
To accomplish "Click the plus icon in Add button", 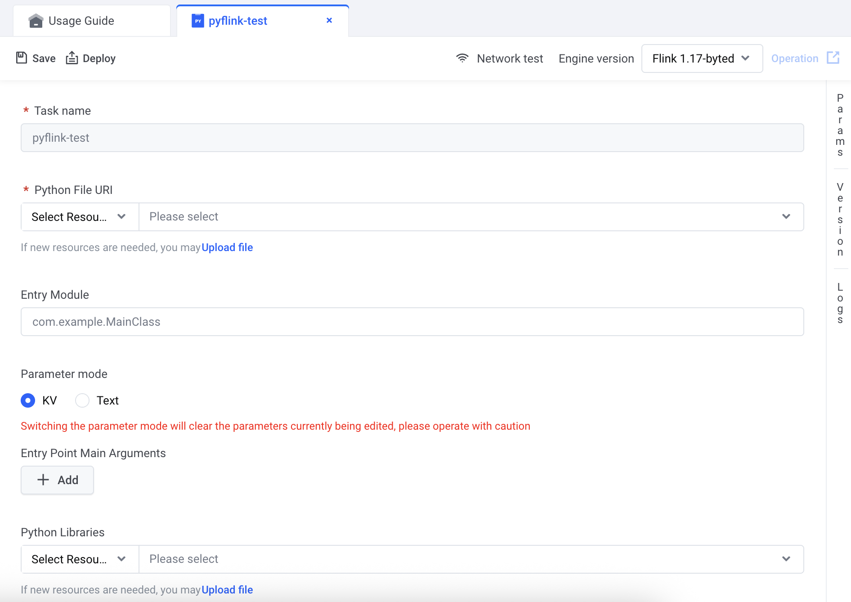I will pyautogui.click(x=43, y=480).
